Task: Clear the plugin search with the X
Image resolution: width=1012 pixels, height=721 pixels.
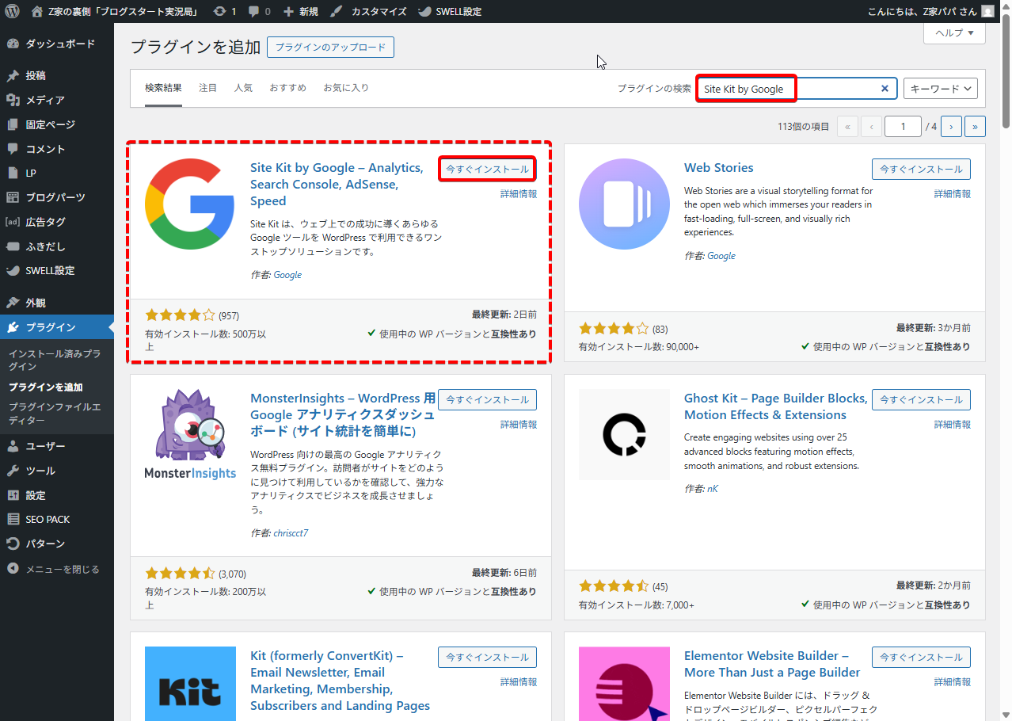Action: click(x=885, y=89)
